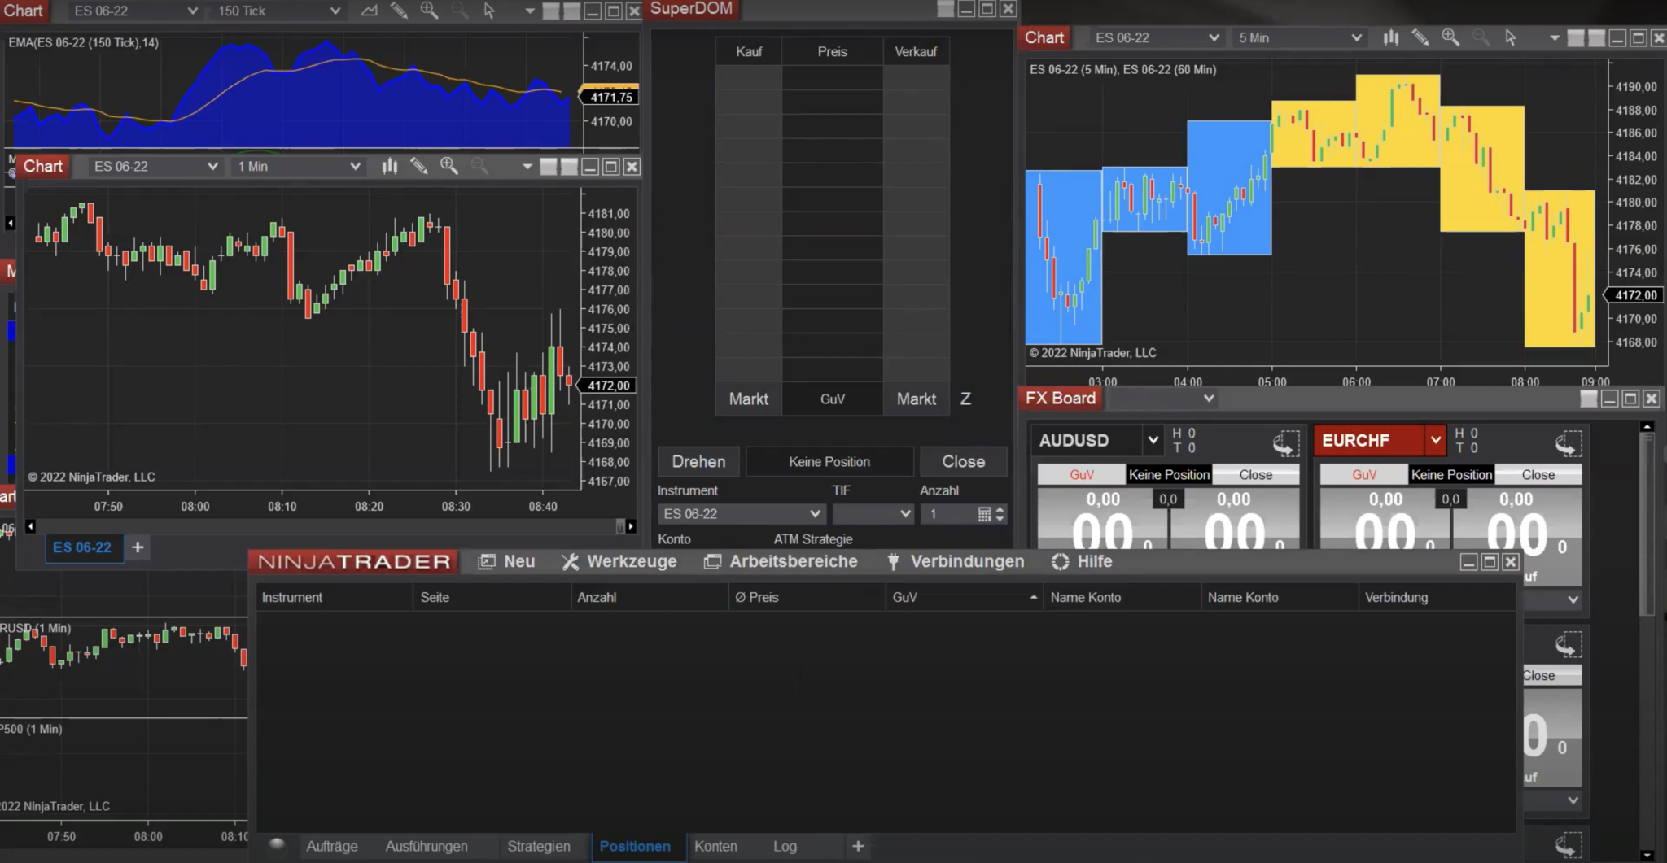
Task: Increase order quantity with the Anzahl stepper
Action: click(x=999, y=509)
